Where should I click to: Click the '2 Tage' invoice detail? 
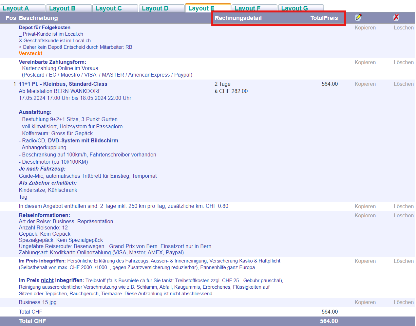point(222,84)
